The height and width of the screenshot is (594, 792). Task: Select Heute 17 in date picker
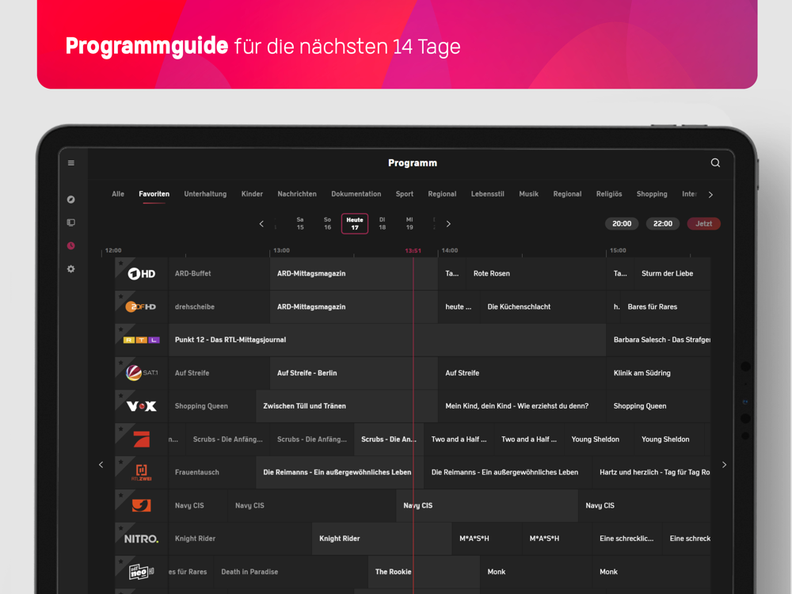point(355,224)
